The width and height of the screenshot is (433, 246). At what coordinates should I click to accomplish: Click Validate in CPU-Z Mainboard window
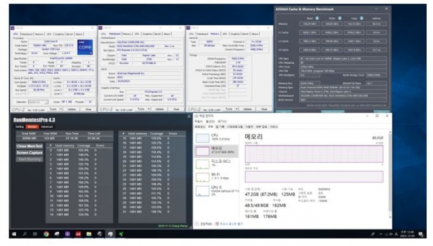click(x=160, y=109)
